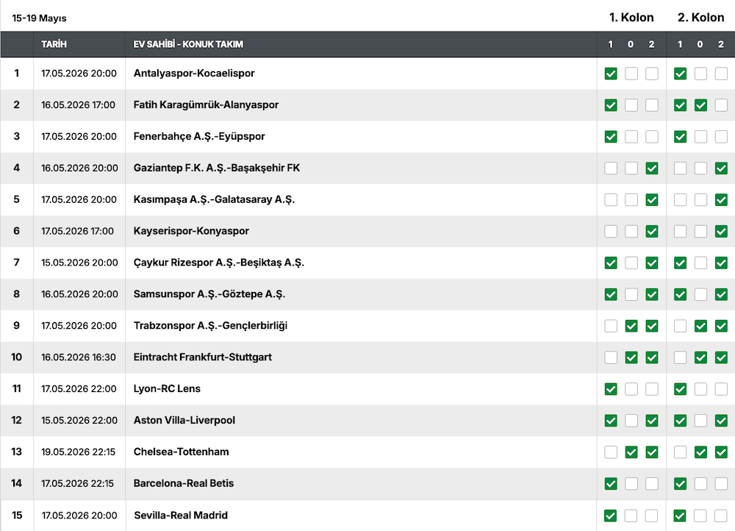735x531 pixels.
Task: Uncheck 2. Kolon away win for Aston Villa-Liverpool
Action: point(721,420)
